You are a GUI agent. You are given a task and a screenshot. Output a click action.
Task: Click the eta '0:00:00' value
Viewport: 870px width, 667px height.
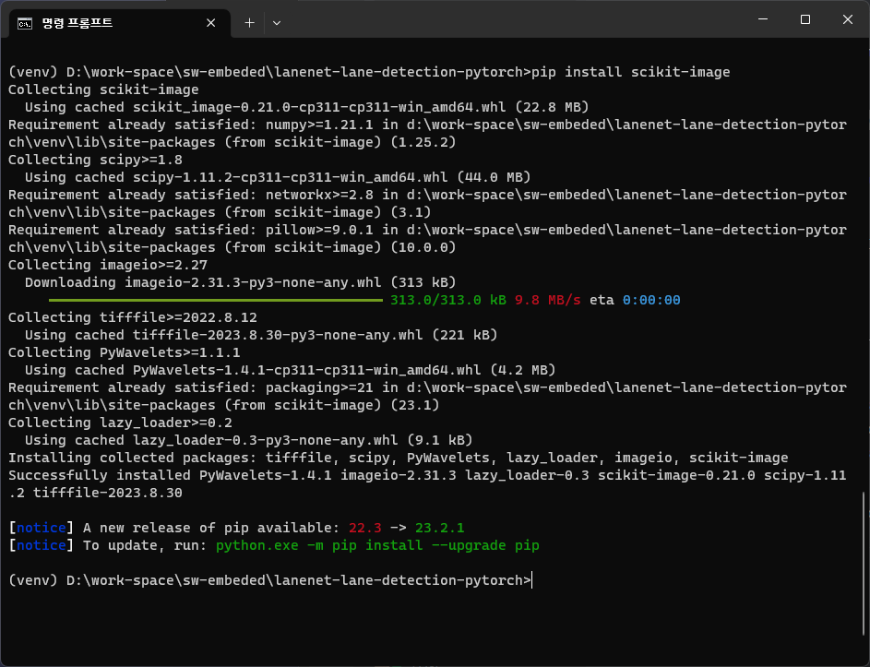tap(651, 300)
